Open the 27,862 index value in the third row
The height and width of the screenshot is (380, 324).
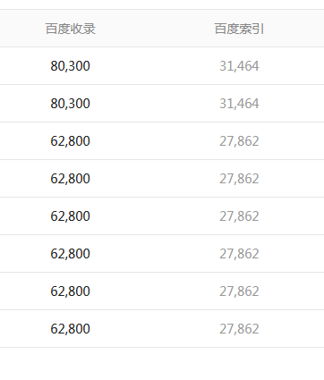[239, 141]
